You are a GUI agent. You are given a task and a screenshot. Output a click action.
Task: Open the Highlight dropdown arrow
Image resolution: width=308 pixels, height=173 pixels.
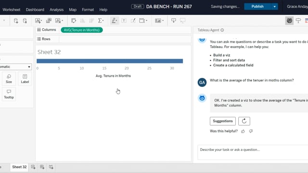(116, 21)
